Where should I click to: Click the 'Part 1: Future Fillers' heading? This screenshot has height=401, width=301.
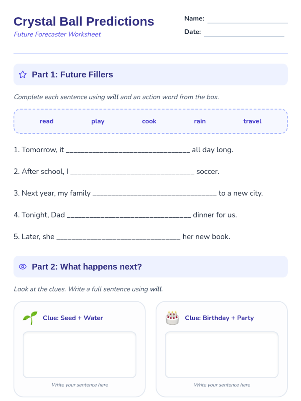(72, 74)
